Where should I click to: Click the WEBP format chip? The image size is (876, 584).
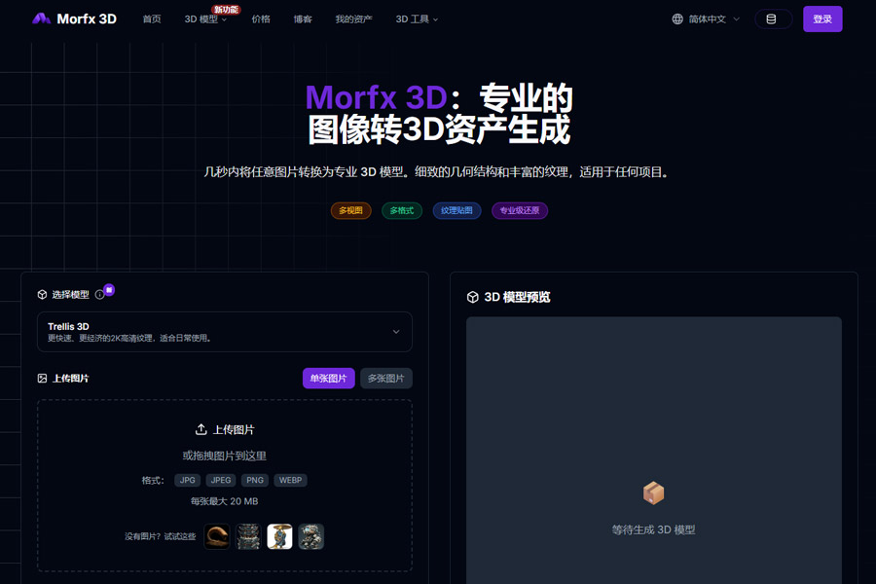coord(290,480)
